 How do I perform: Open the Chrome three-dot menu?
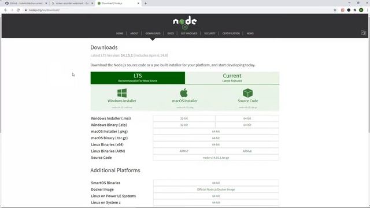coord(367,10)
